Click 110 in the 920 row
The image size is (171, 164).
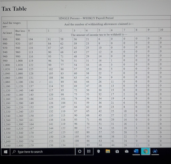[x=31, y=48]
